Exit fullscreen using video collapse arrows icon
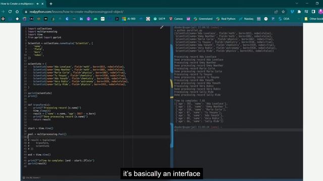Image resolution: width=323 pixels, height=181 pixels. (x=161, y=27)
